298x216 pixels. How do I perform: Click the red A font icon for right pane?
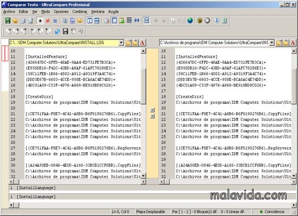tap(293, 43)
